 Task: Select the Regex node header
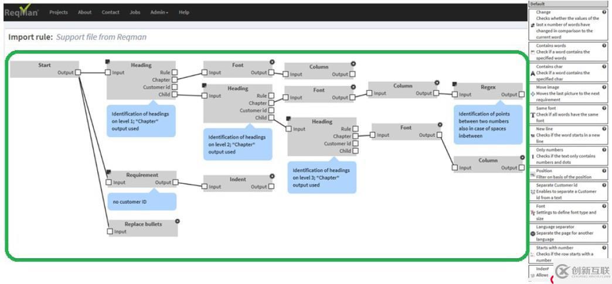click(488, 87)
